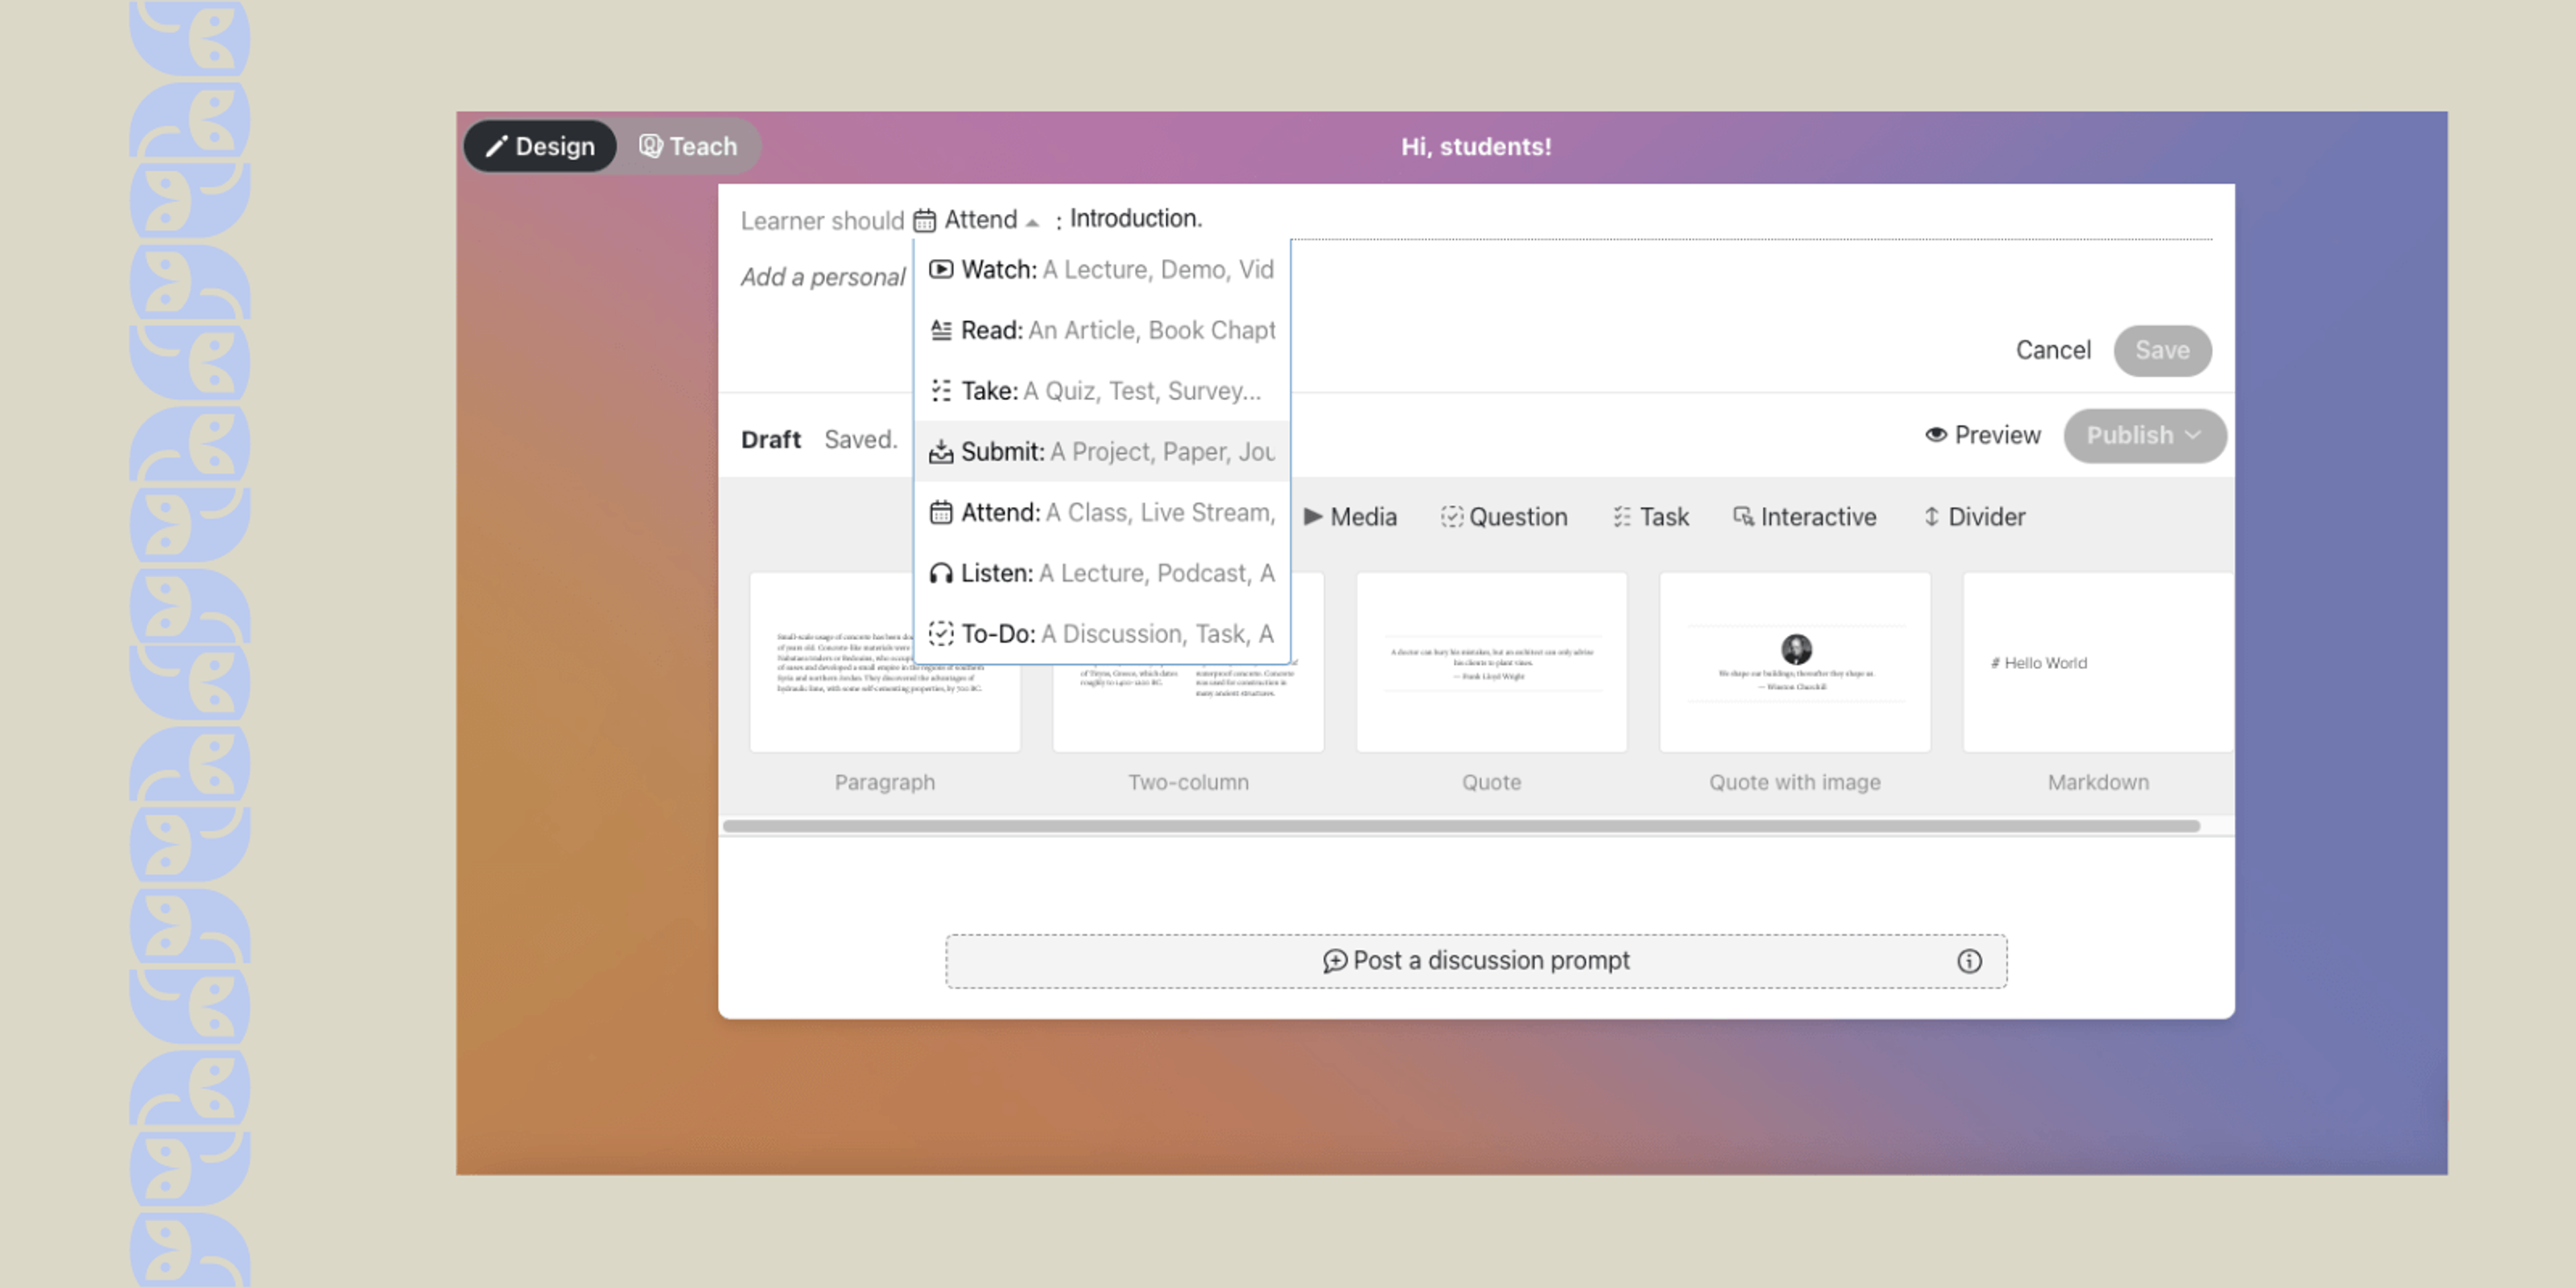Screen dimensions: 2576x1288
Task: Insert a Quote block thumbnail
Action: pos(1491,663)
